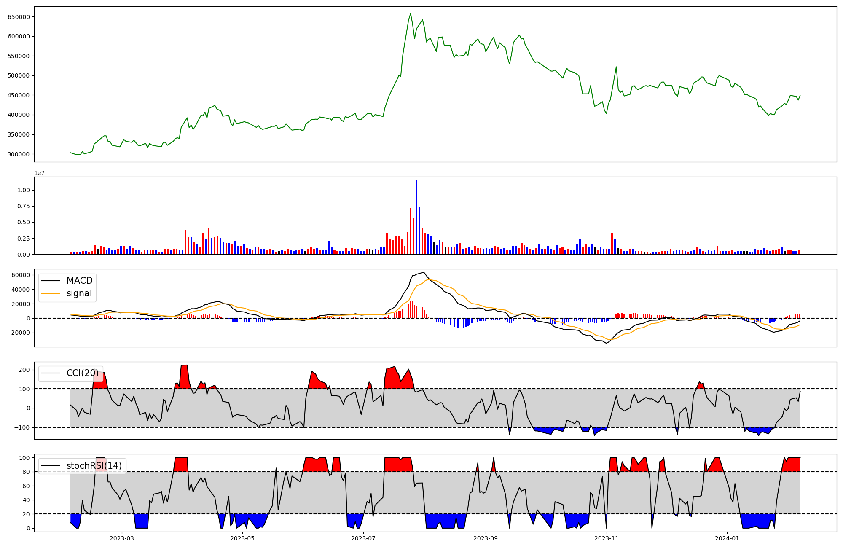Click the 1e7 volume scale label
The image size is (843, 548).
(39, 173)
